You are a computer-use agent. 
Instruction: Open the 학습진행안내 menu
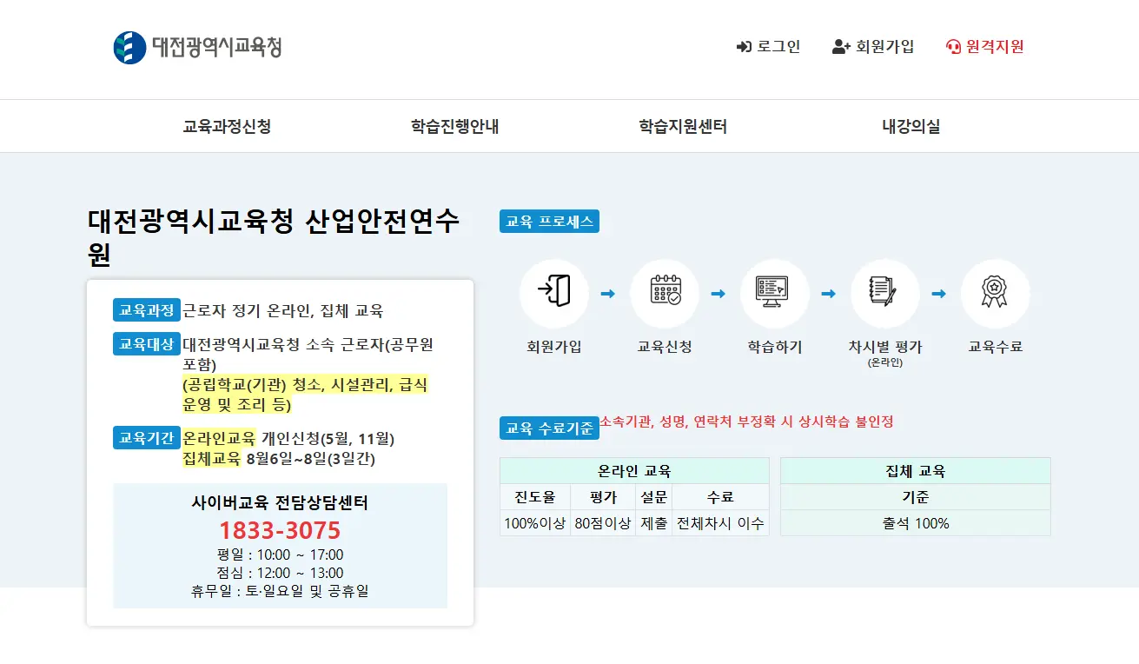pos(454,125)
